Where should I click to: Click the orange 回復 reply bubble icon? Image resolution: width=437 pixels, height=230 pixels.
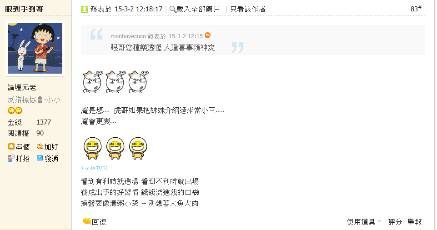[x=87, y=221]
